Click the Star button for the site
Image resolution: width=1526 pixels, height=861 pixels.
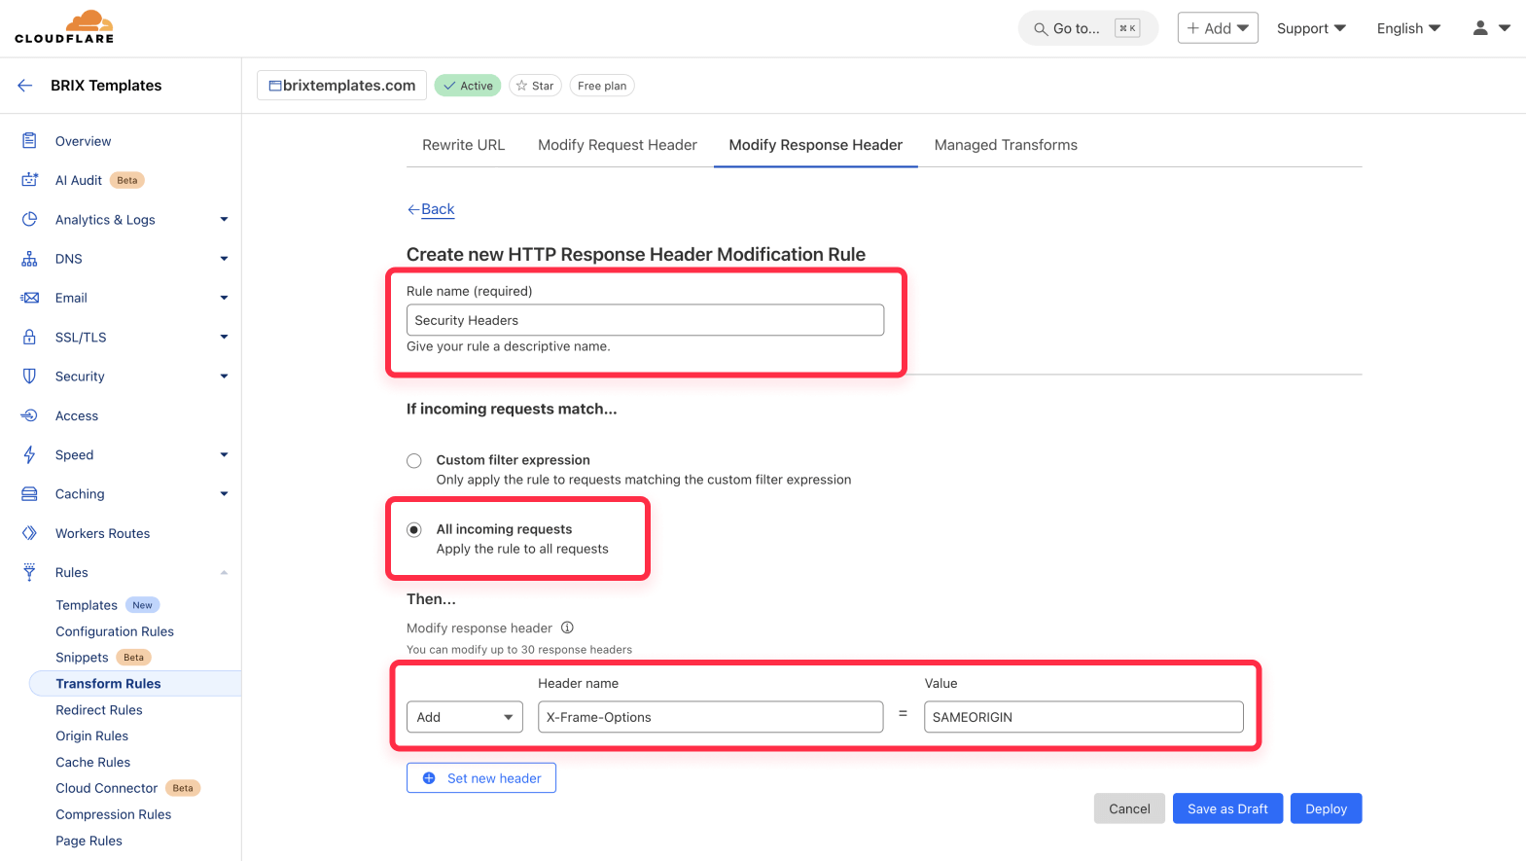click(x=535, y=86)
